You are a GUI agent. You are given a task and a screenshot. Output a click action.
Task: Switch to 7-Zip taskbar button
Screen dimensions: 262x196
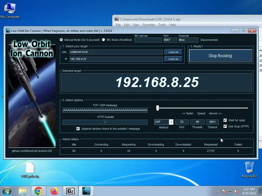tap(70, 191)
